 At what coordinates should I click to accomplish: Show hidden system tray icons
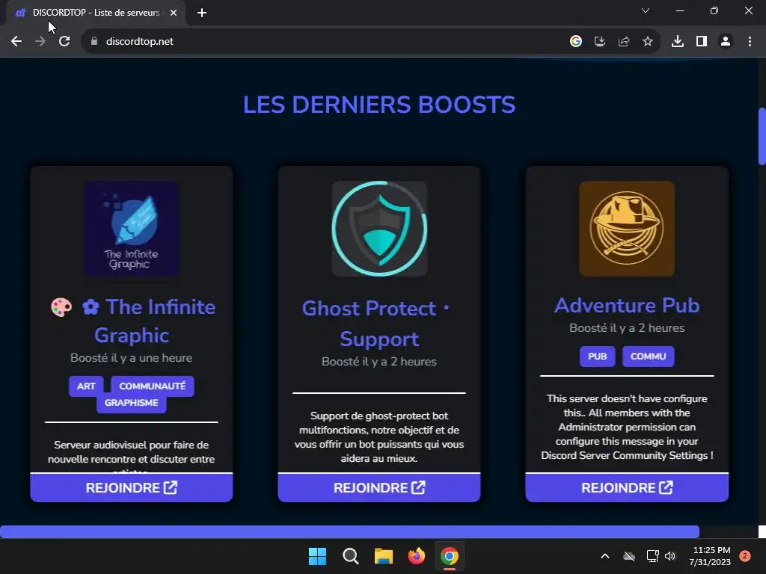tap(604, 556)
